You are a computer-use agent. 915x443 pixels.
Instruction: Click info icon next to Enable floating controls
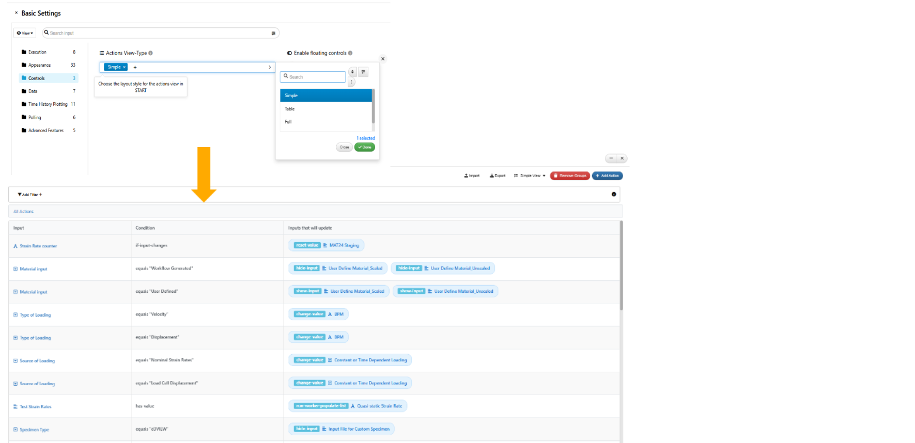pos(350,53)
